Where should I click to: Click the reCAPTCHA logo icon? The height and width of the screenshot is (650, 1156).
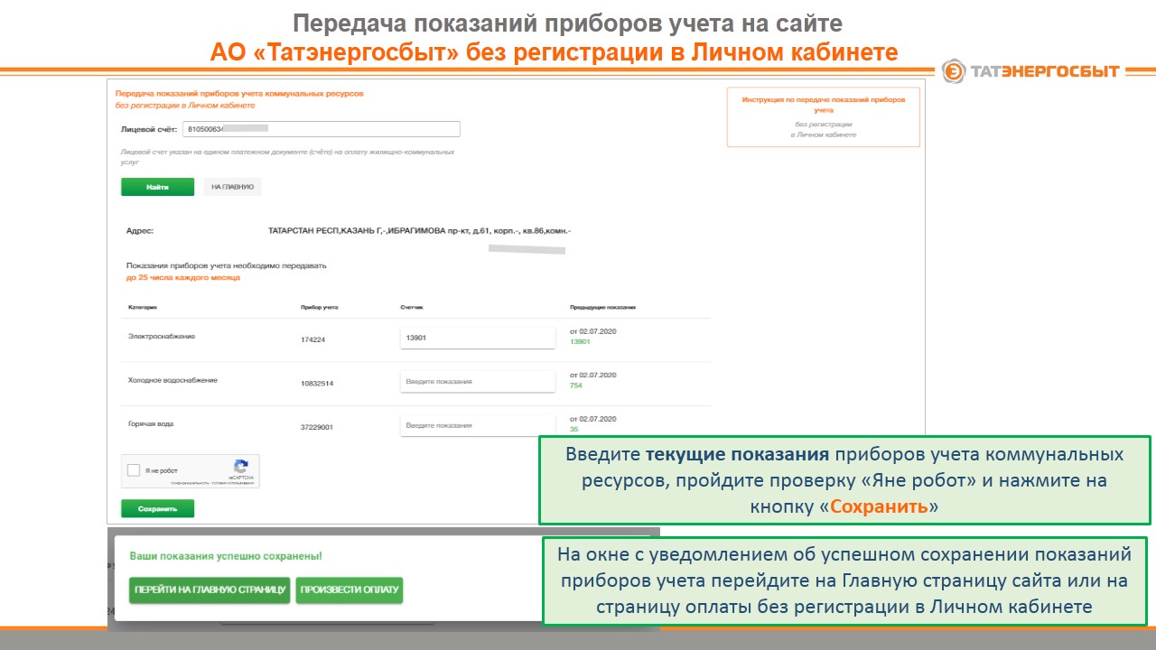tap(240, 467)
